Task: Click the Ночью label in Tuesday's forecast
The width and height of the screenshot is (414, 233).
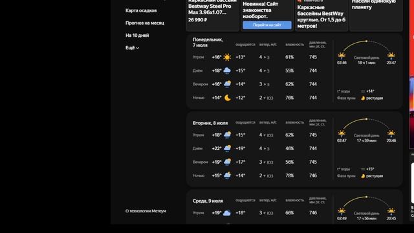Action: point(199,175)
